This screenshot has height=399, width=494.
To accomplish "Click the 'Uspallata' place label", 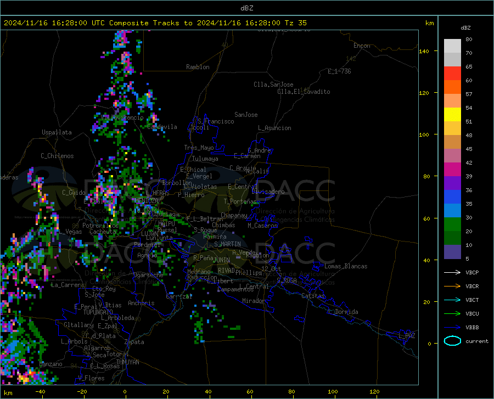I will tap(57, 132).
